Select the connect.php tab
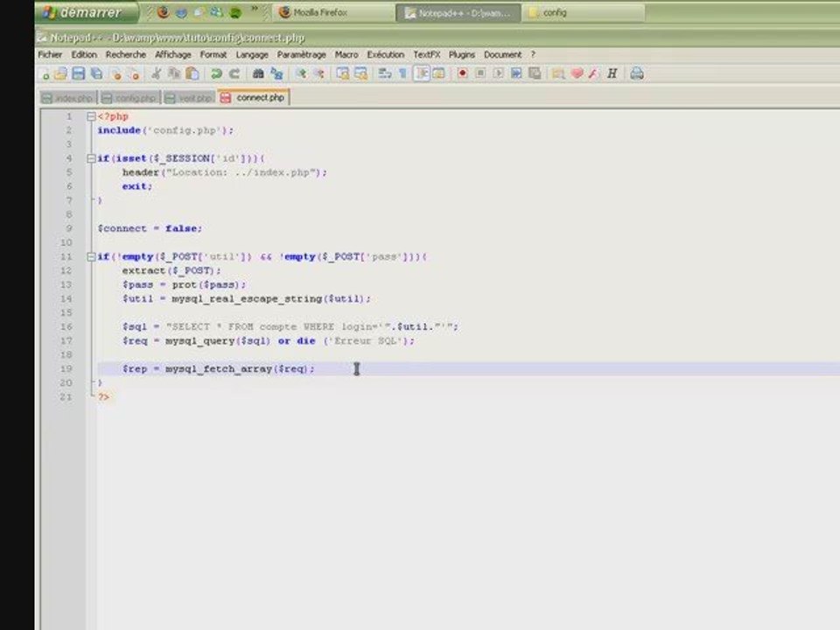Screen dimensions: 840x630 (254, 97)
